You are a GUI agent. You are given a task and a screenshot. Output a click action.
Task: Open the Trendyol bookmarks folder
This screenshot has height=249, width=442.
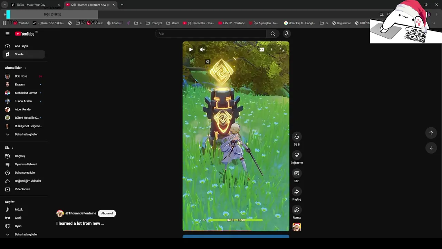154,23
